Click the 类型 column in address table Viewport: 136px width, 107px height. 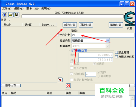tap(72, 93)
